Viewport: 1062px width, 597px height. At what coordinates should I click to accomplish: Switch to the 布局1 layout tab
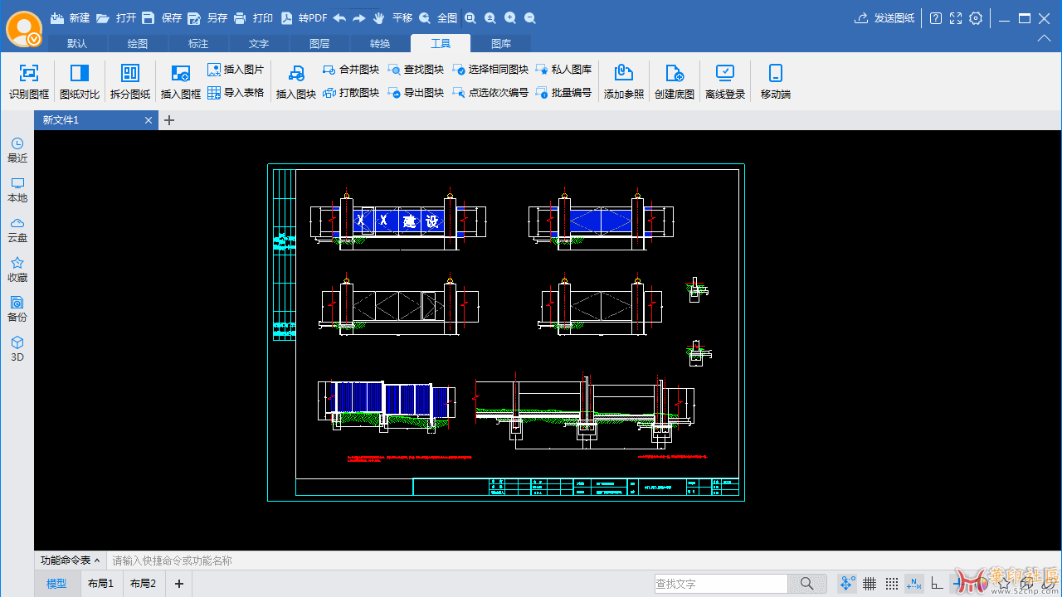click(x=101, y=584)
